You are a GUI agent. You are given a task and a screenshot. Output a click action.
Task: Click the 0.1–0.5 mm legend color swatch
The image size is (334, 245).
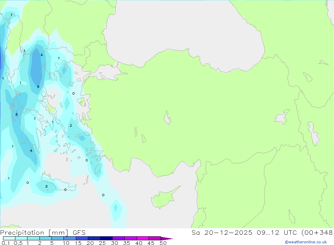pyautogui.click(x=9, y=238)
